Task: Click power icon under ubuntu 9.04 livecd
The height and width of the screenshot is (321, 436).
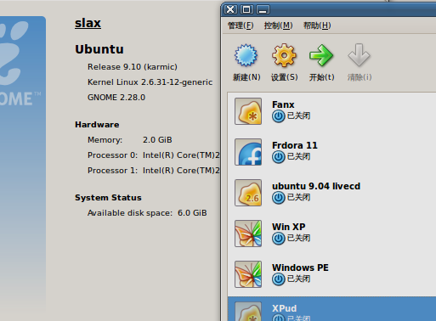Action: [x=279, y=198]
